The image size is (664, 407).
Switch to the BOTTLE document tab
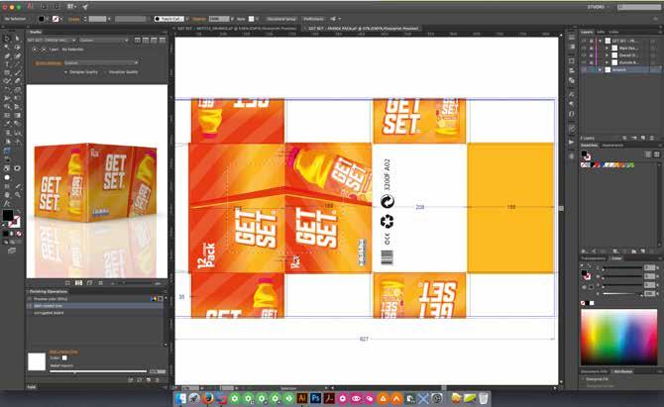(x=236, y=29)
